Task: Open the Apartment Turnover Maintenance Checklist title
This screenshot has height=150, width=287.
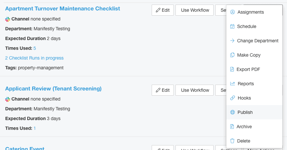Action: (x=63, y=8)
